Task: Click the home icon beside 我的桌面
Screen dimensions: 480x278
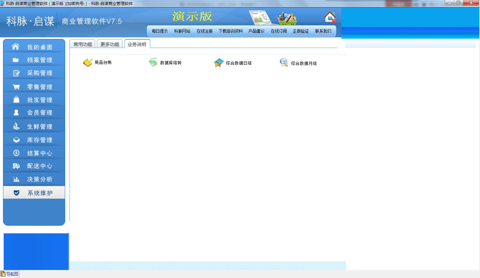Action: coord(16,47)
